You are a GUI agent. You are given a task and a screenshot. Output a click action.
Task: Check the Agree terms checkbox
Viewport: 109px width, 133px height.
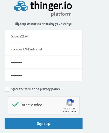[x=7, y=89]
